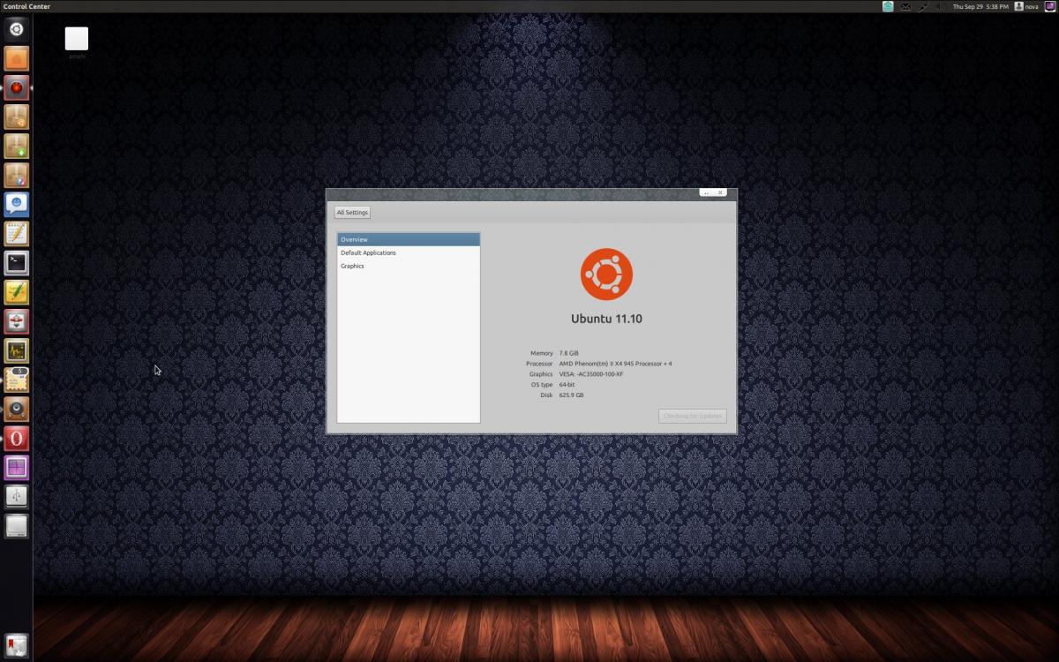Screen dimensions: 1059x662
Task: Open the Ubuntu Dash from the launcher
Action: tap(15, 28)
